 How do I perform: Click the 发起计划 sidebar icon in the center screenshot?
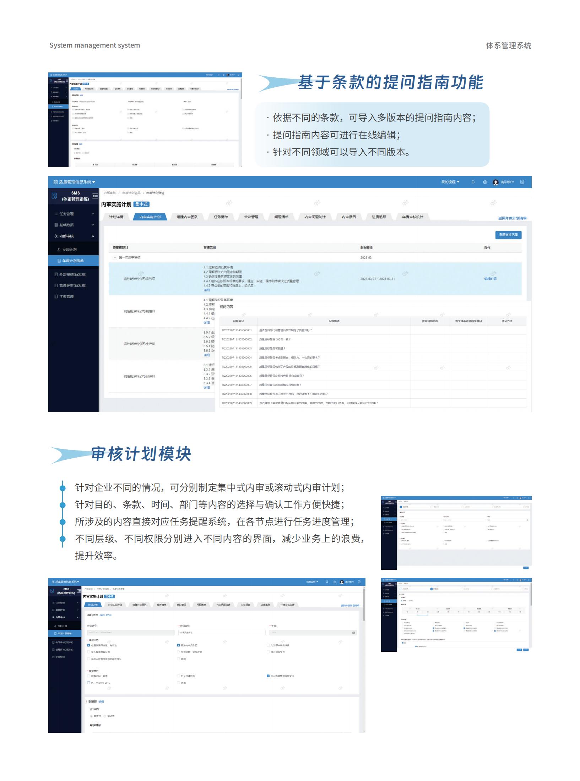pos(59,250)
